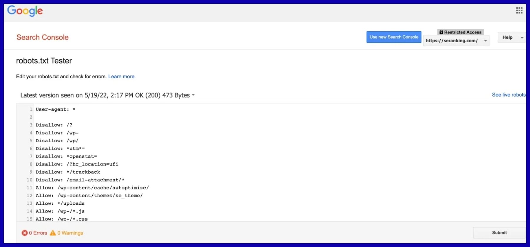The width and height of the screenshot is (530, 247).
Task: Click the yellow Warnings triangle icon
Action: click(53, 233)
